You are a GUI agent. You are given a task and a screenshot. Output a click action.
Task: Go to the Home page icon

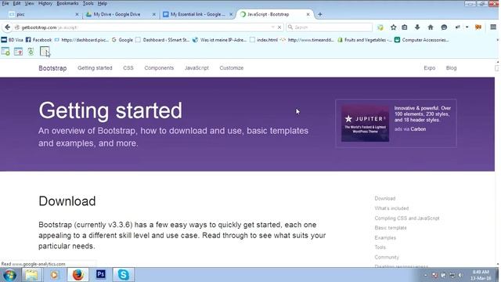(431, 27)
